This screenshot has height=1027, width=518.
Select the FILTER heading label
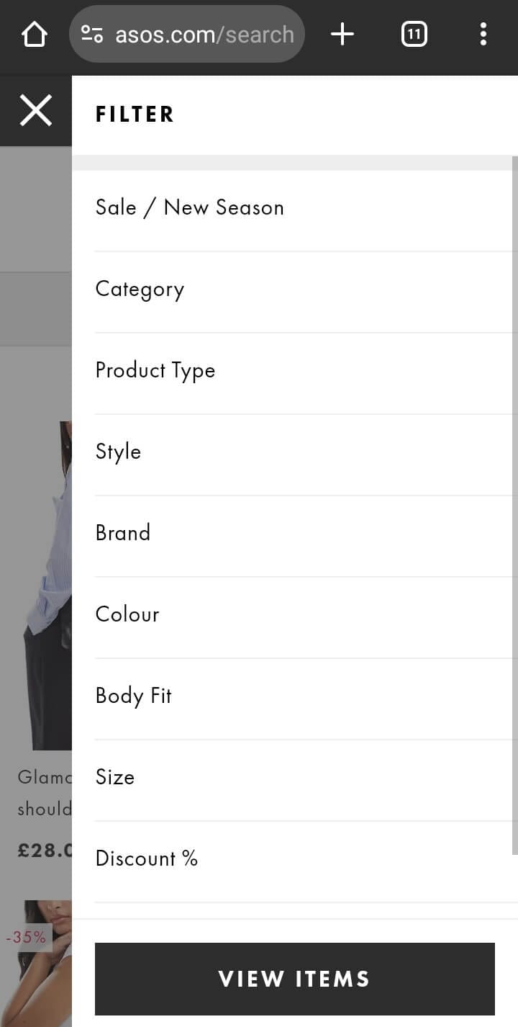(x=135, y=114)
